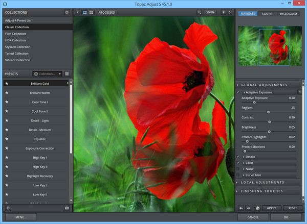The width and height of the screenshot is (307, 224).
Task: Select single image view mode
Action: (x=84, y=12)
